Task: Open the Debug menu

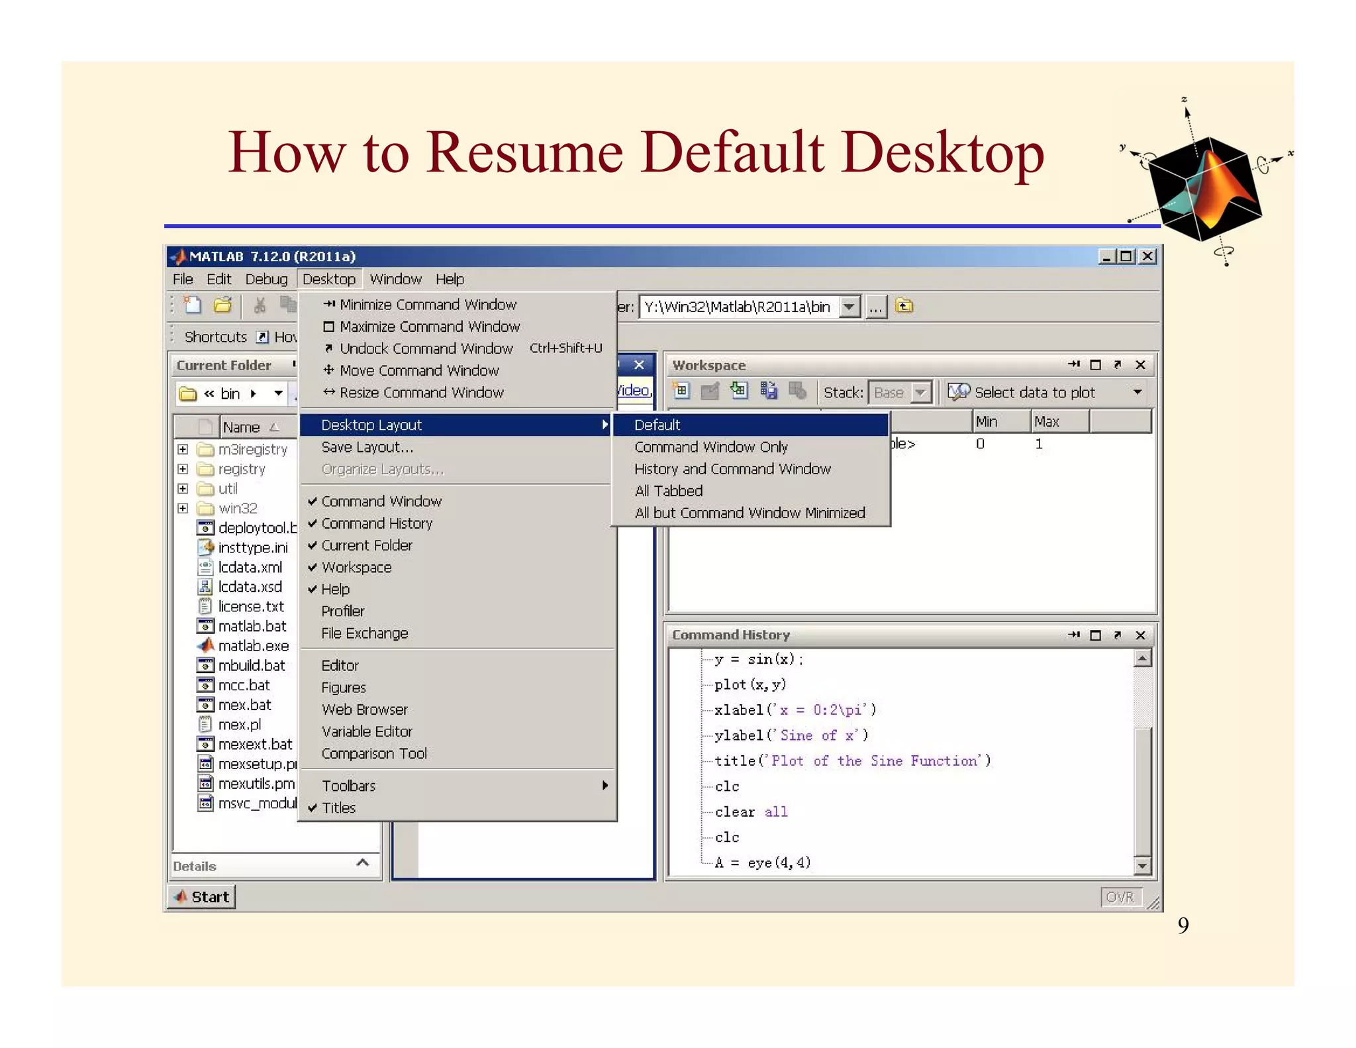Action: [x=266, y=279]
